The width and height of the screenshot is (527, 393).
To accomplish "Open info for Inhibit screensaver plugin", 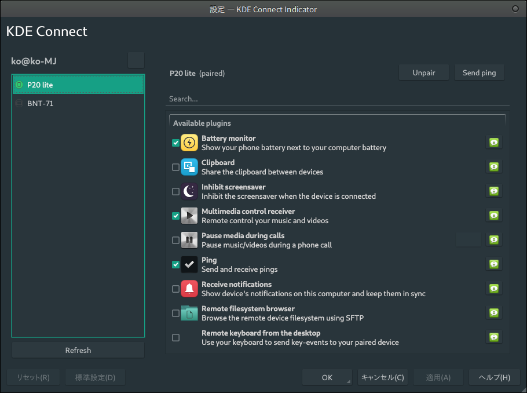I will tap(494, 191).
